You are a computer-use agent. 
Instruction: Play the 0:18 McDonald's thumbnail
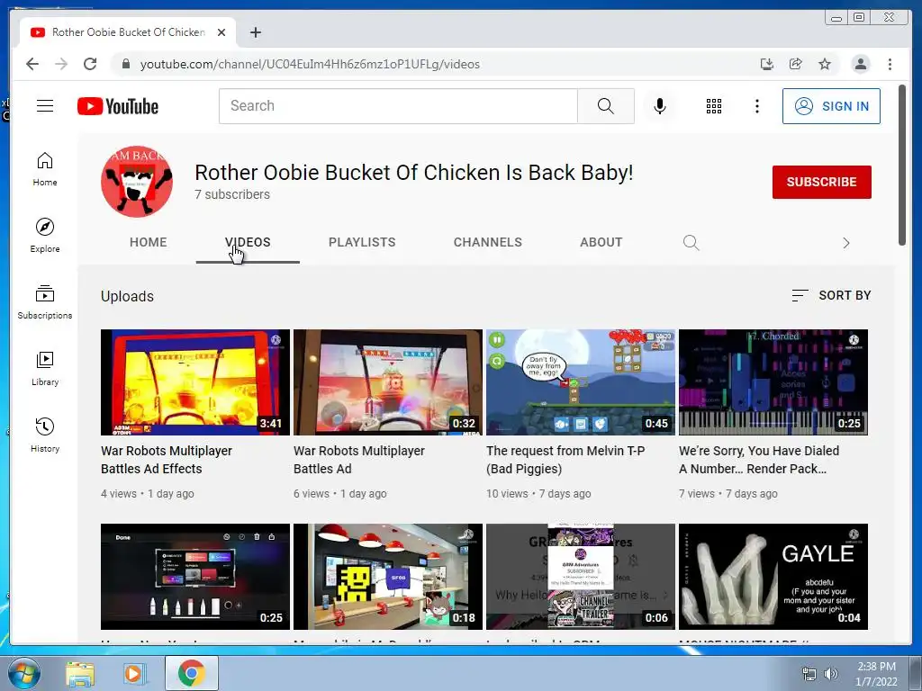[x=387, y=577]
